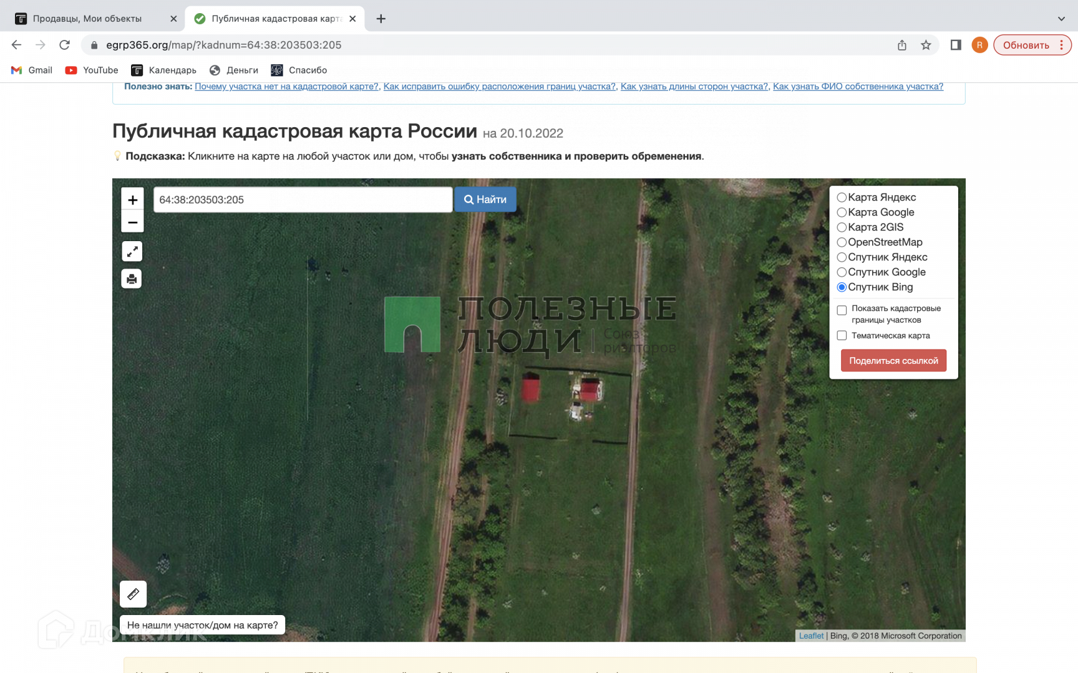Focus the cadastral number search field
Image resolution: width=1078 pixels, height=673 pixels.
pos(303,200)
